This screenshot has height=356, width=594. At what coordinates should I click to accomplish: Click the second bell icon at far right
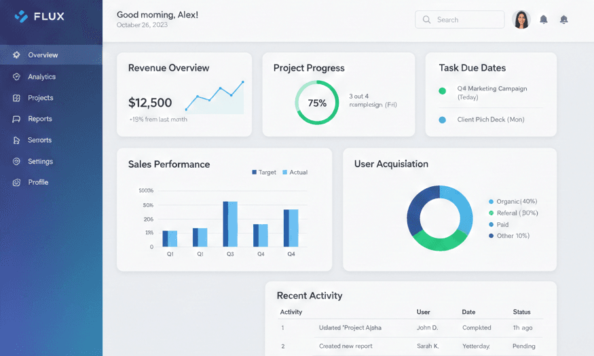[x=563, y=20]
